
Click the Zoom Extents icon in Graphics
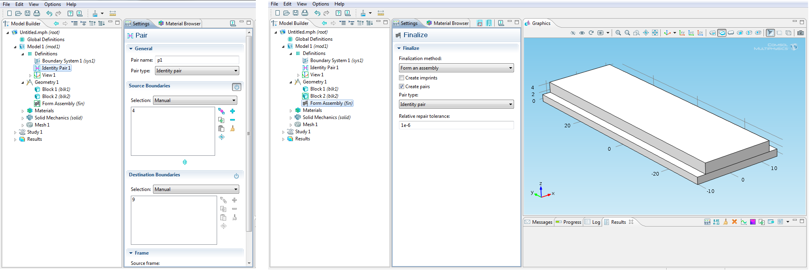(655, 33)
